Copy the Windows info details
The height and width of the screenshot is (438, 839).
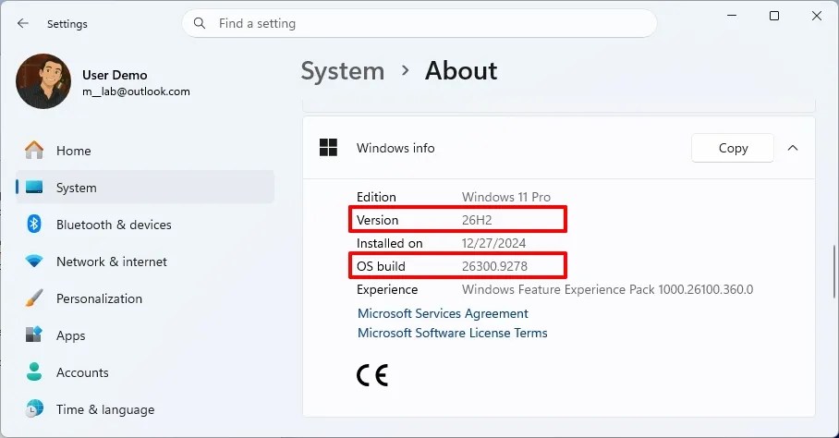(733, 148)
